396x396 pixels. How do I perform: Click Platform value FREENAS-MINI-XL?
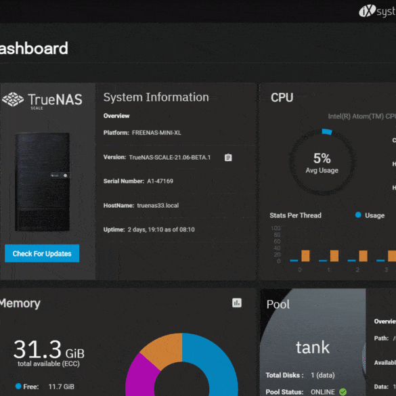[156, 133]
